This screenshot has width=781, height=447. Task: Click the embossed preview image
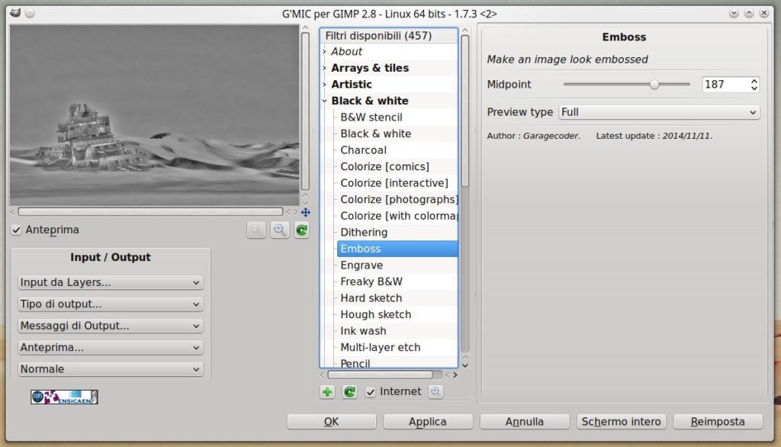tap(154, 115)
